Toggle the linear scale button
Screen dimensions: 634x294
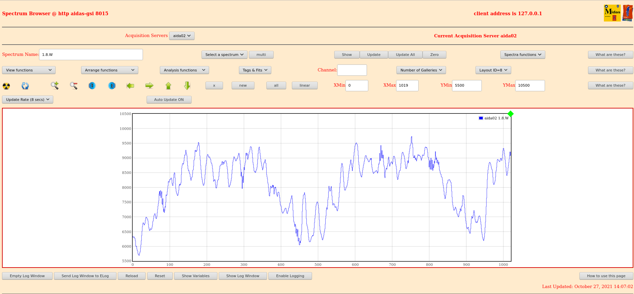[304, 85]
